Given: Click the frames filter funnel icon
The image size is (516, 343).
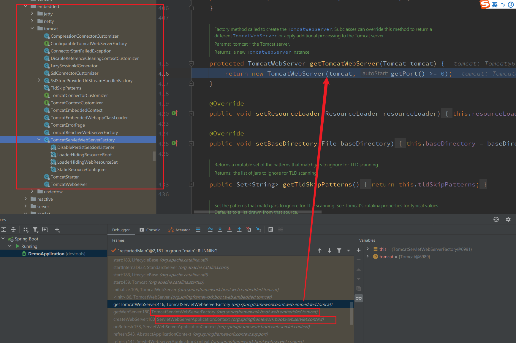Looking at the screenshot, I should coord(339,251).
